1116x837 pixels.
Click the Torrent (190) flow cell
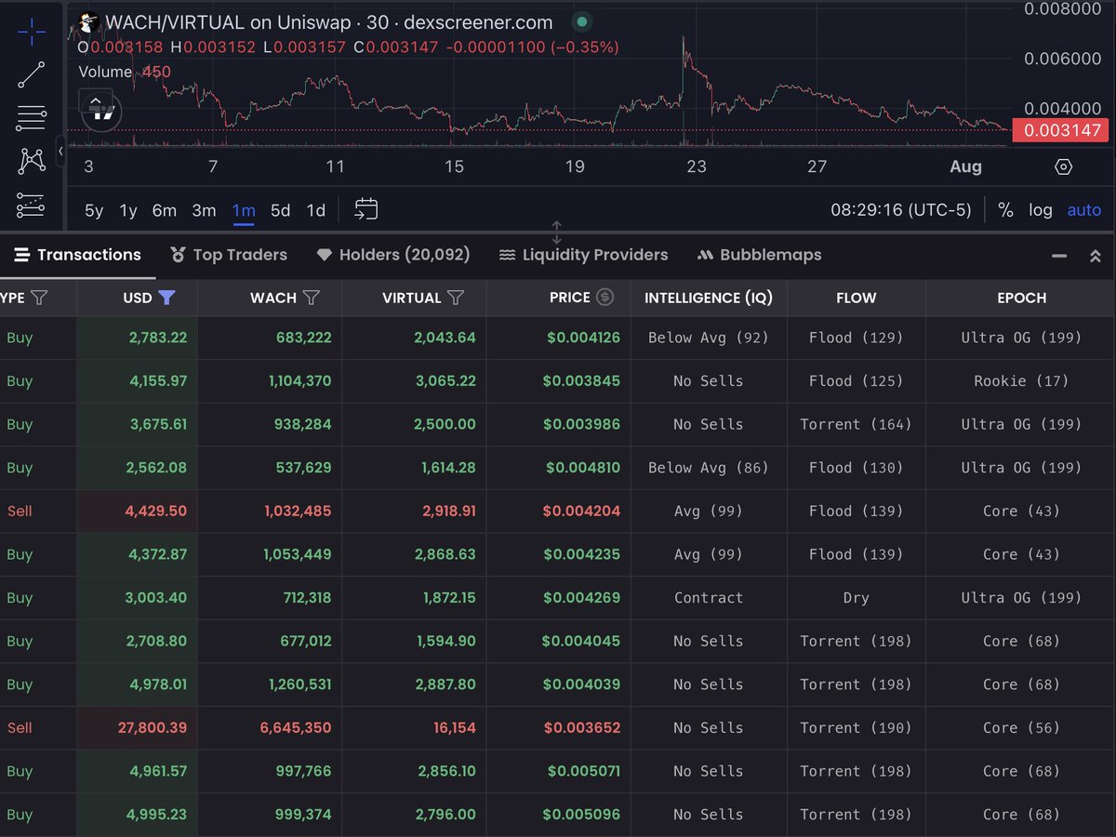(x=856, y=727)
